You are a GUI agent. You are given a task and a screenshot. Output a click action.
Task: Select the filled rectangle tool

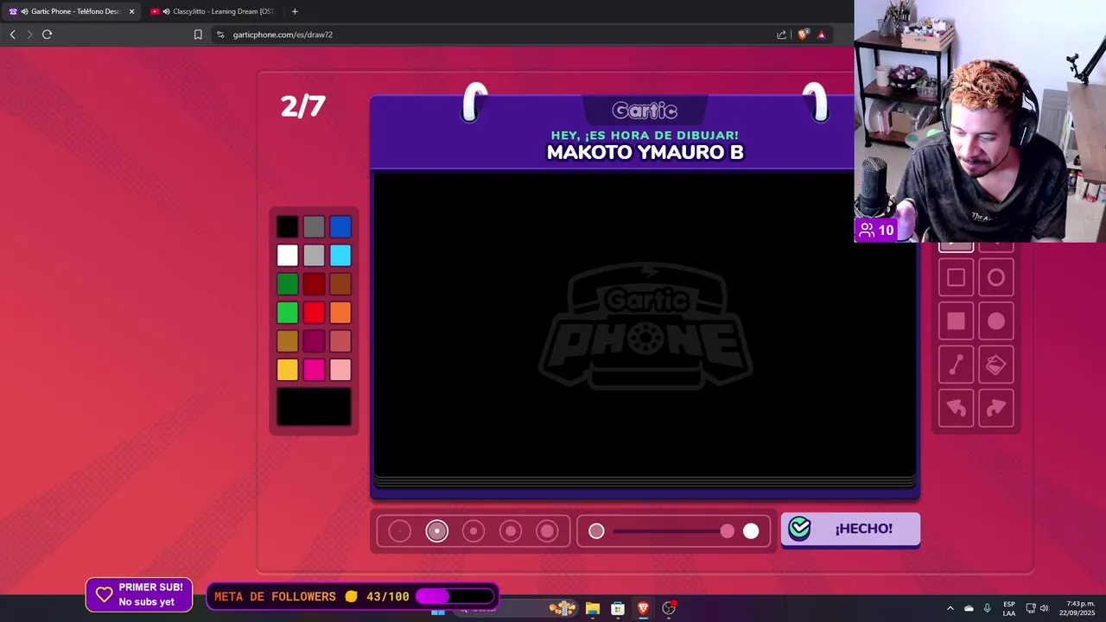pyautogui.click(x=956, y=321)
